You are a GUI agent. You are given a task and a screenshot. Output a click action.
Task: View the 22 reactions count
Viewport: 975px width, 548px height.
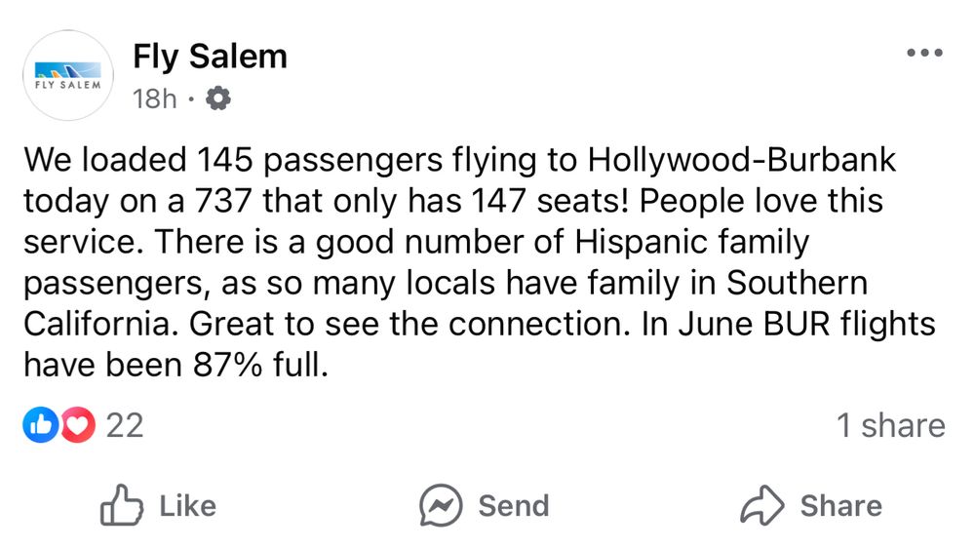(125, 425)
